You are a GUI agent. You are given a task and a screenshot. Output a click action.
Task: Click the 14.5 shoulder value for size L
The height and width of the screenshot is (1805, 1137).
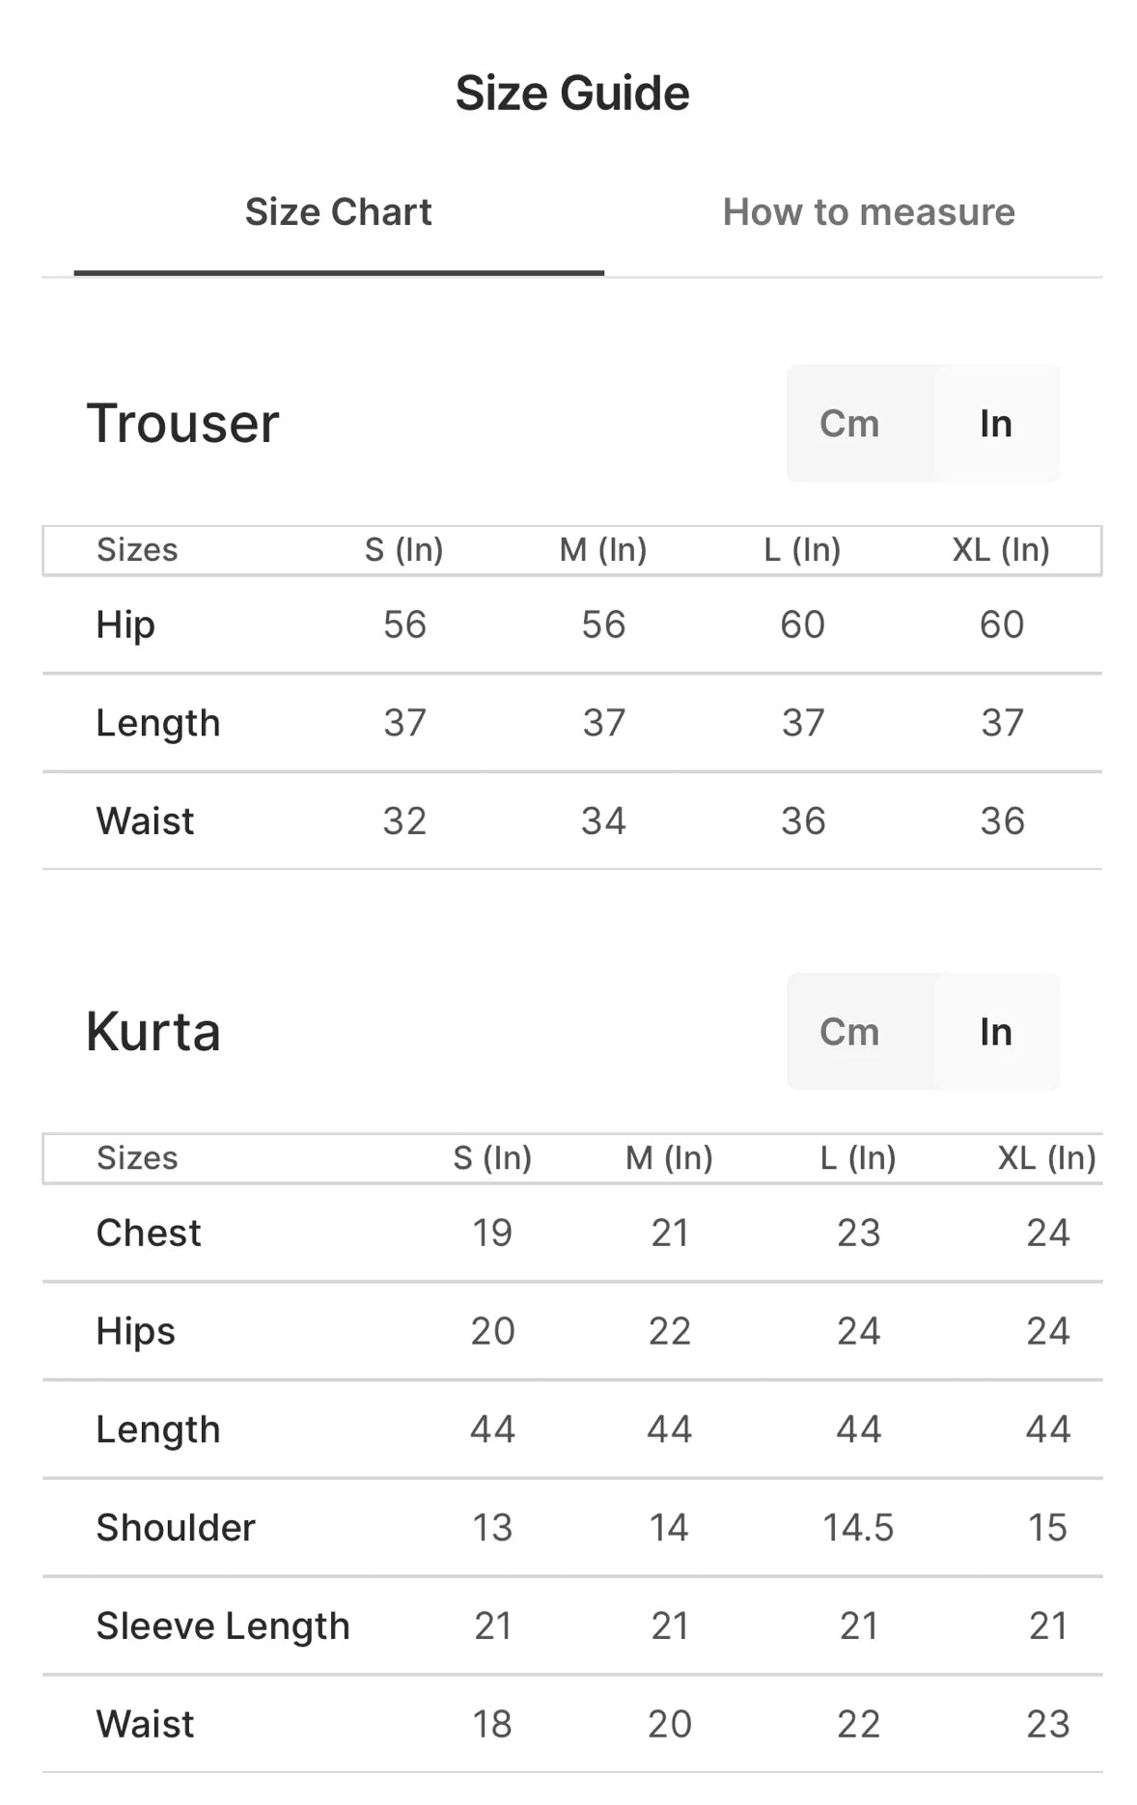(858, 1528)
